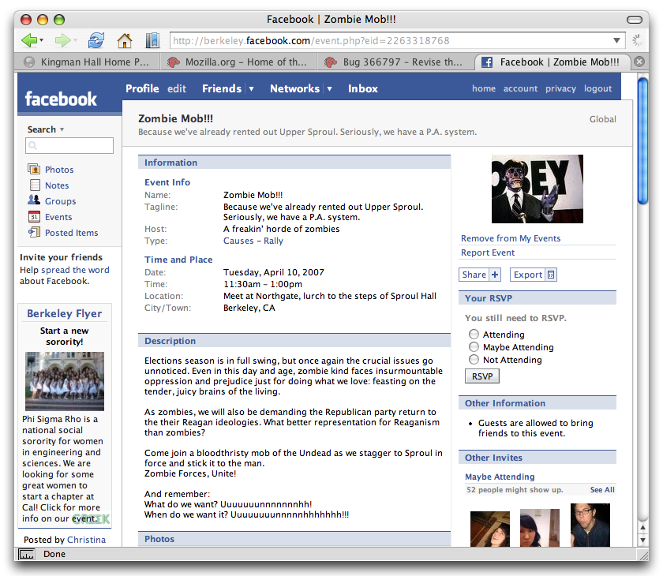Click the Report Event link
Viewport: 663px width, 576px height.
click(x=488, y=252)
